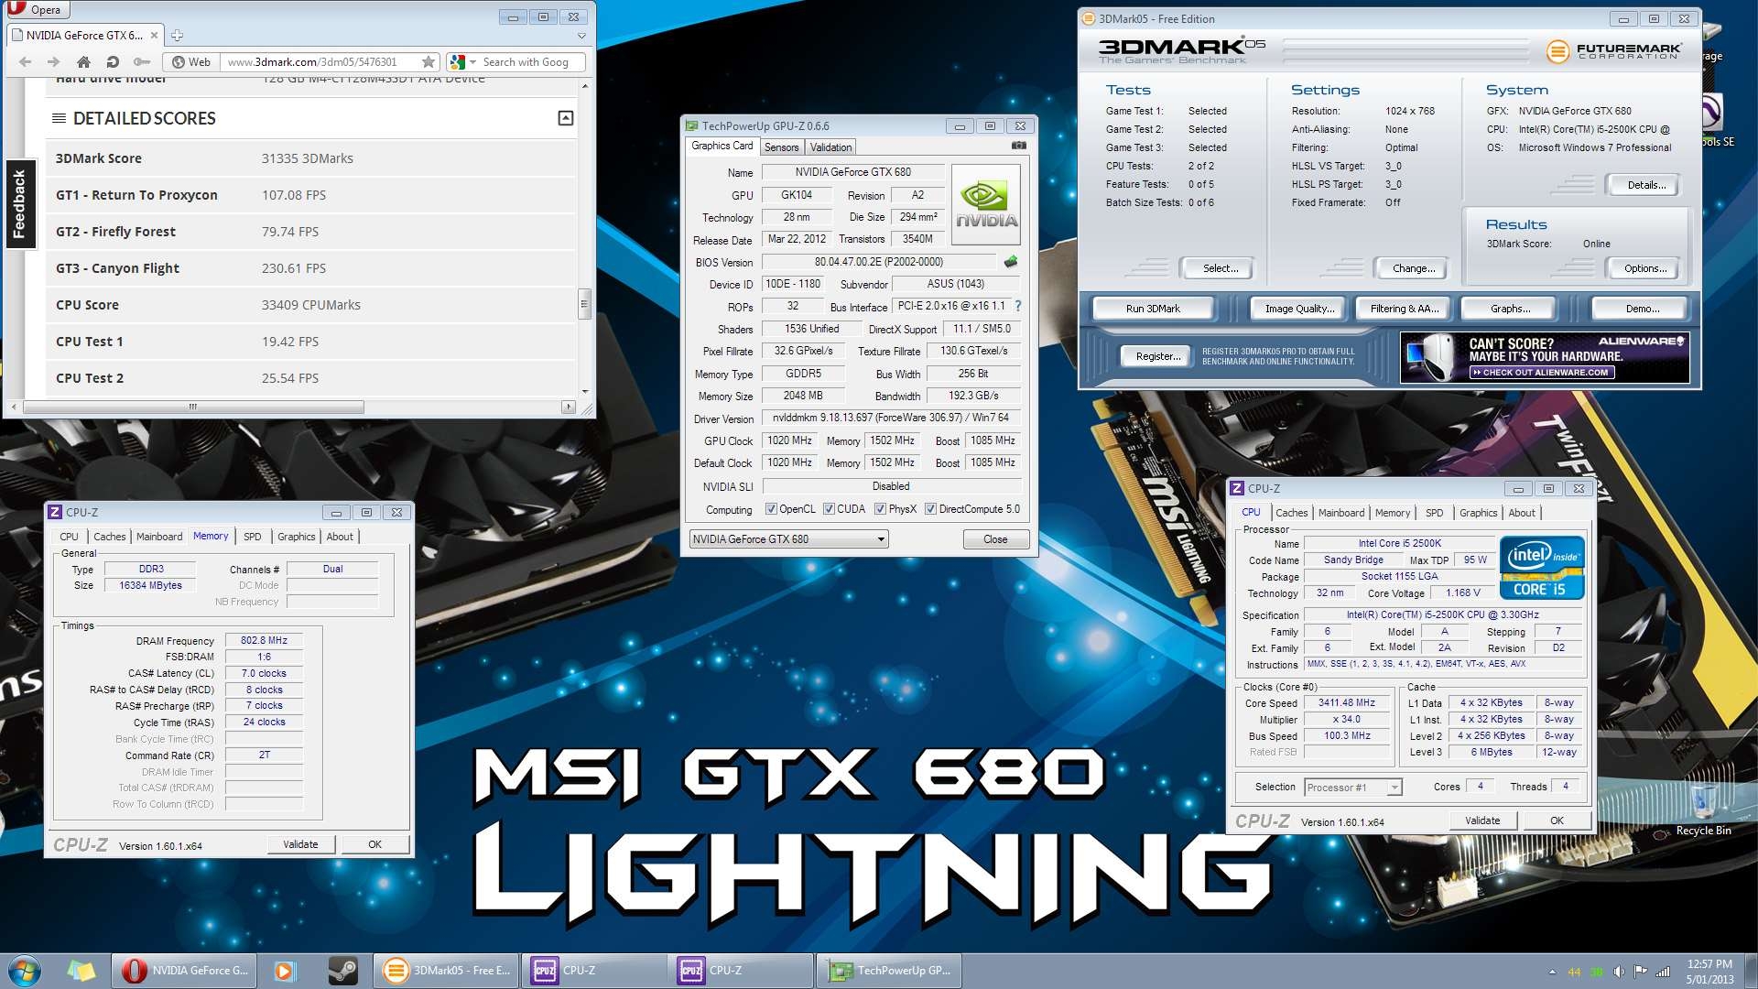Viewport: 1758px width, 989px height.
Task: Click the Opera forward navigation arrow
Action: [53, 62]
